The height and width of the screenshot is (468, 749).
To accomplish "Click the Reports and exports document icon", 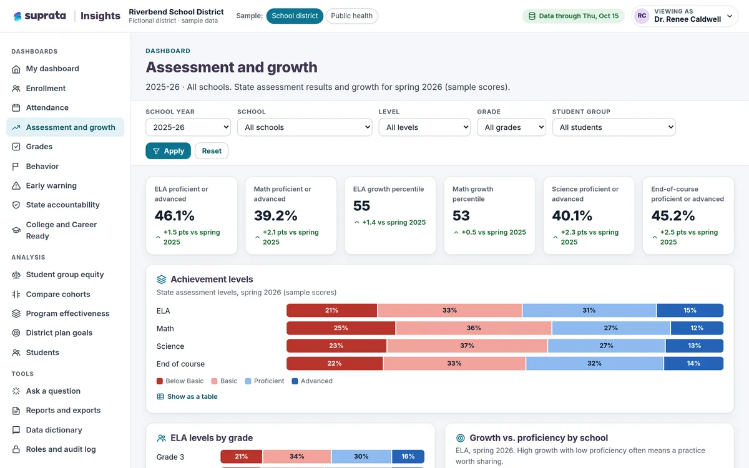I will pos(16,411).
